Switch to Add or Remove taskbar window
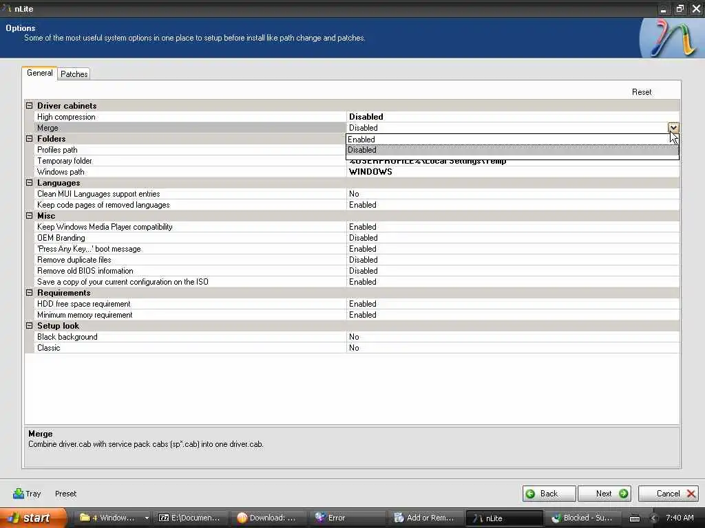This screenshot has height=528, width=705. pyautogui.click(x=425, y=518)
